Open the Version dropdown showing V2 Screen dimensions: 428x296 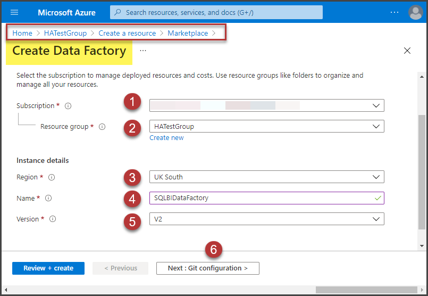point(267,219)
